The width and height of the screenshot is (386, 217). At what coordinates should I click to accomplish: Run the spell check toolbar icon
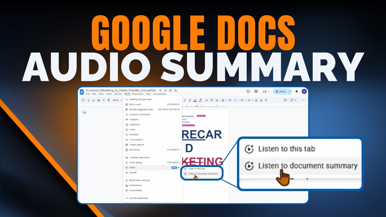(x=104, y=100)
